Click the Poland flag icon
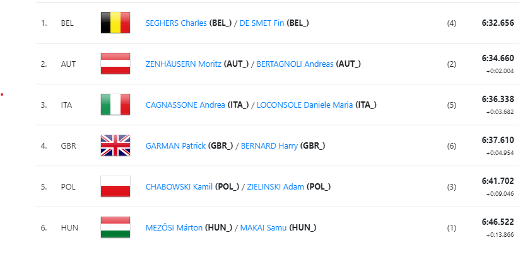Image resolution: width=525 pixels, height=262 pixels. click(115, 186)
